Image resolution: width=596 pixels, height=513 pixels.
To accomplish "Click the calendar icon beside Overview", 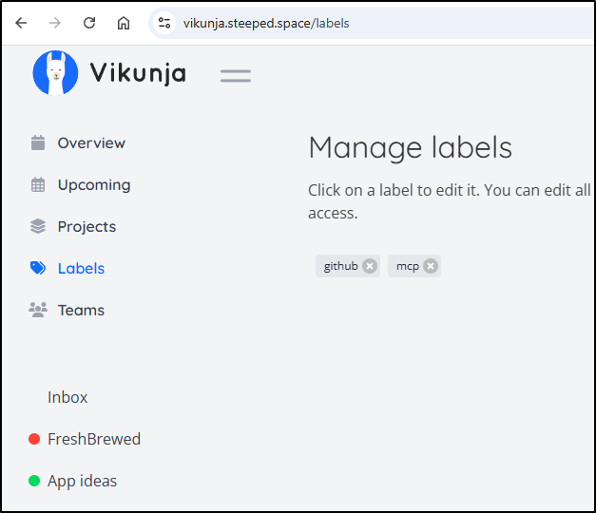I will click(x=38, y=143).
